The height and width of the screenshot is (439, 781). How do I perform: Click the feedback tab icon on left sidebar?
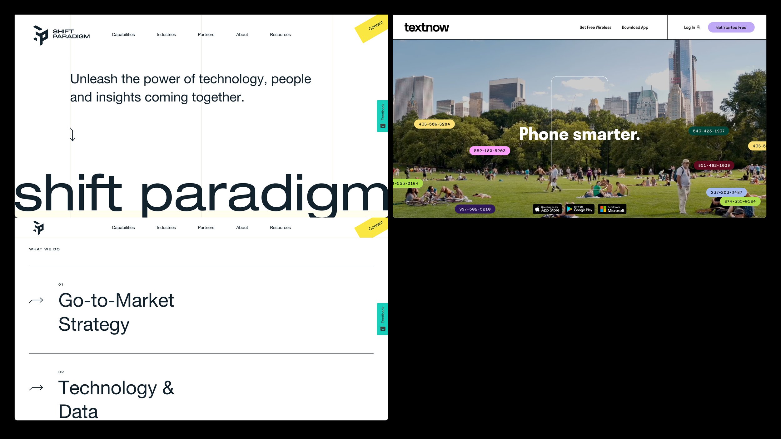click(x=382, y=126)
